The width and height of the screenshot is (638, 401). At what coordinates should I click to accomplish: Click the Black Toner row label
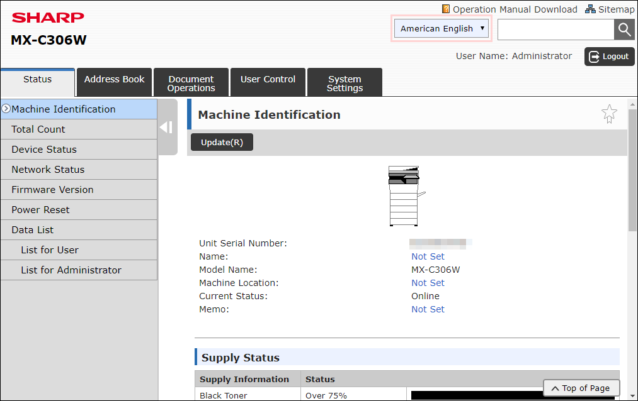[x=224, y=395]
